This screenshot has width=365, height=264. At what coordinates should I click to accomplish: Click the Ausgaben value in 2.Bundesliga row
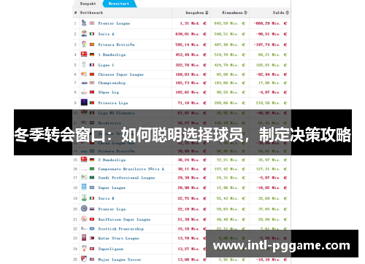click(x=192, y=160)
